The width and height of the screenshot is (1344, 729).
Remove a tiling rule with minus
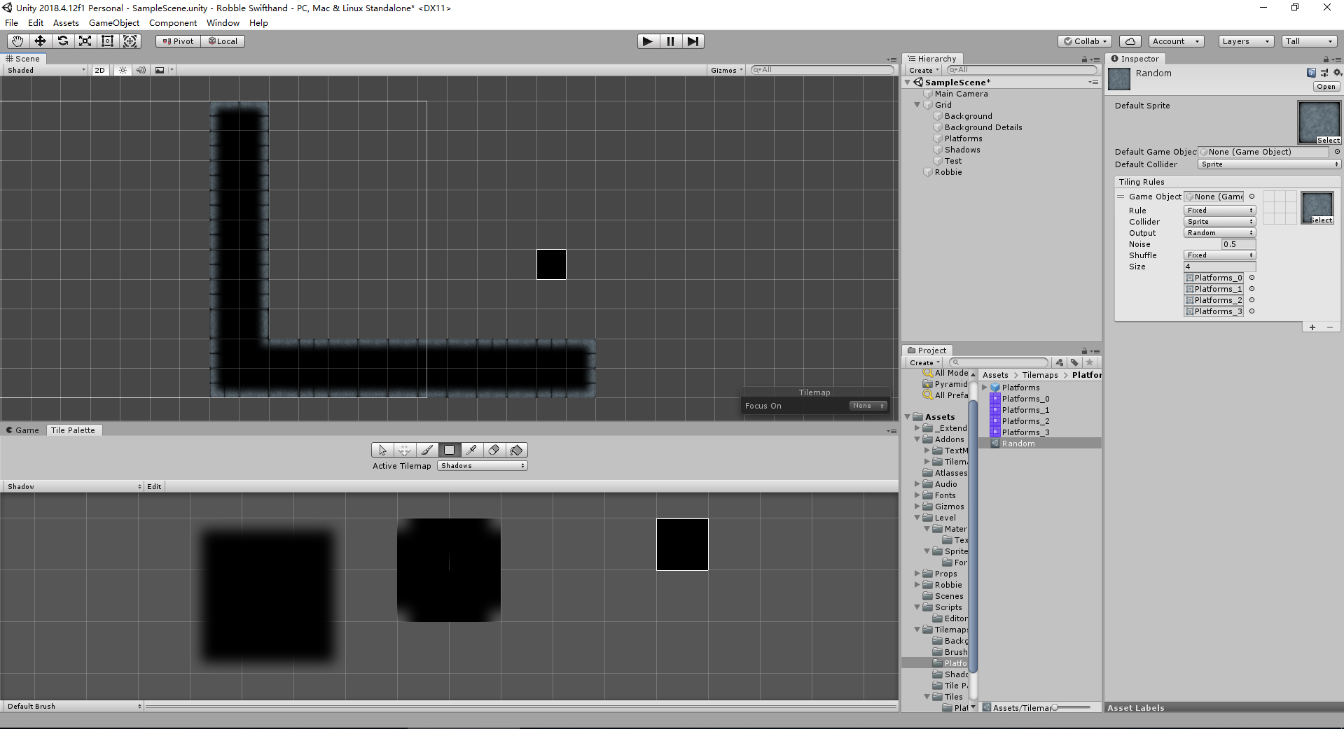point(1330,327)
